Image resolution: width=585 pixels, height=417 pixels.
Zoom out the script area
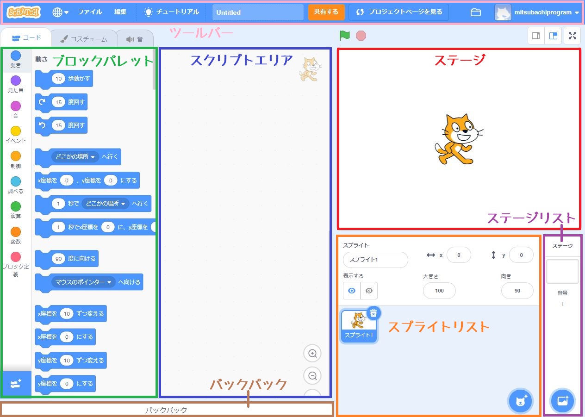tap(312, 376)
